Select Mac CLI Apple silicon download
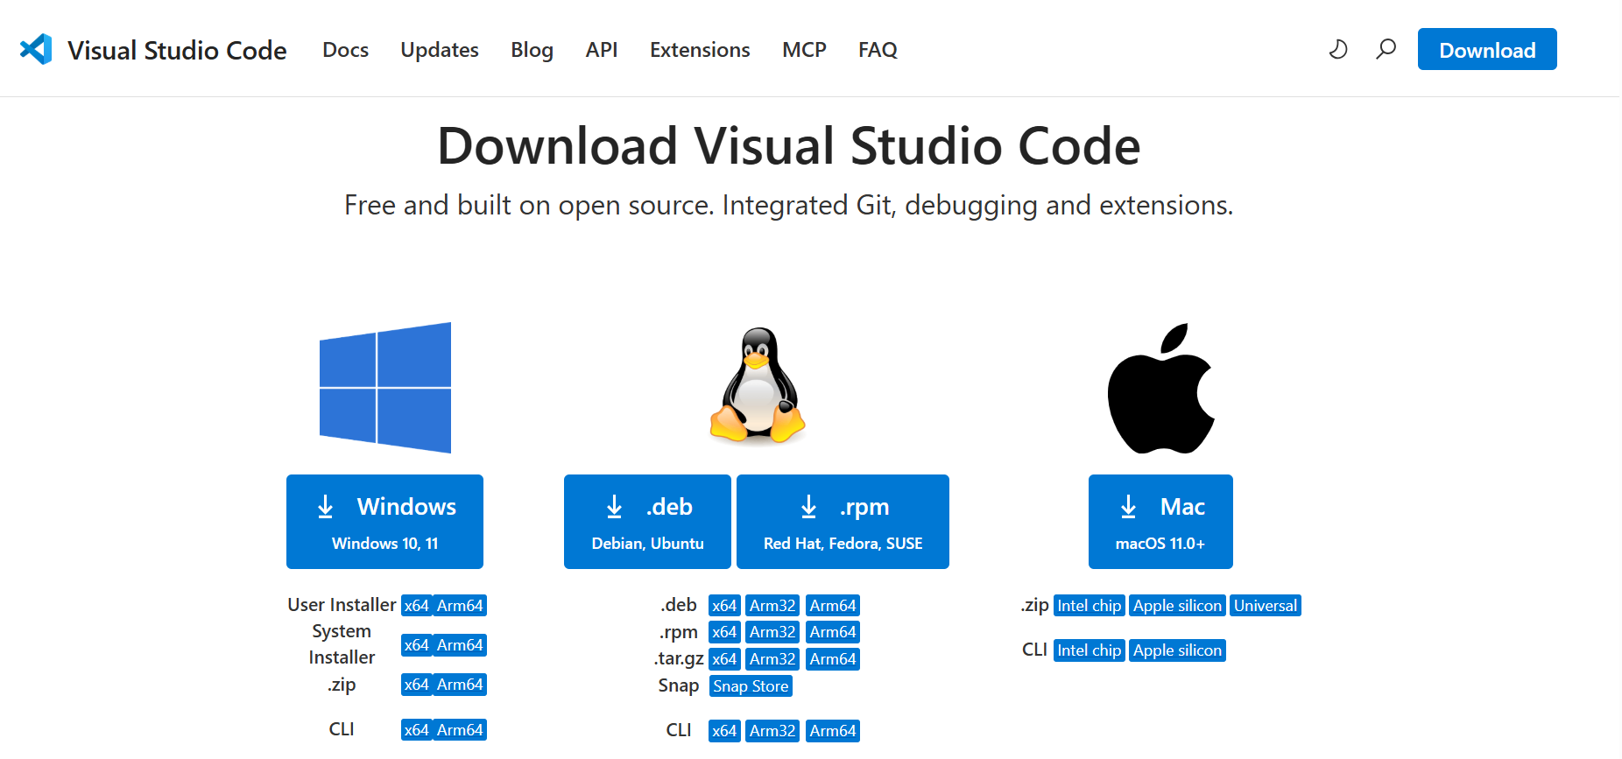1622x759 pixels. [x=1177, y=650]
